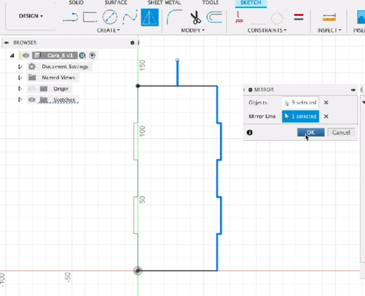Select the Cara_8 v1 label
365x296 pixels.
click(60, 55)
